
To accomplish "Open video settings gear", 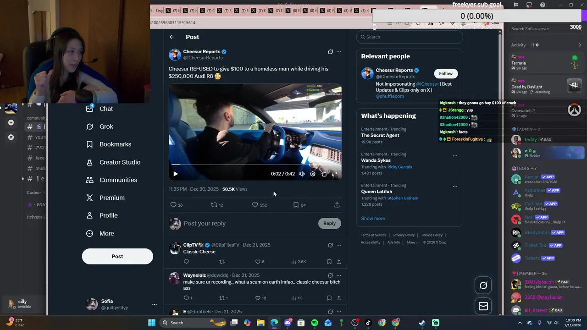I will [x=313, y=174].
